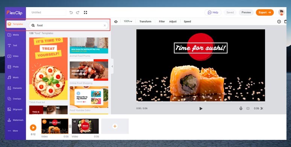Collapse the templates panel with the arrow
This screenshot has width=291, height=147.
112,67
